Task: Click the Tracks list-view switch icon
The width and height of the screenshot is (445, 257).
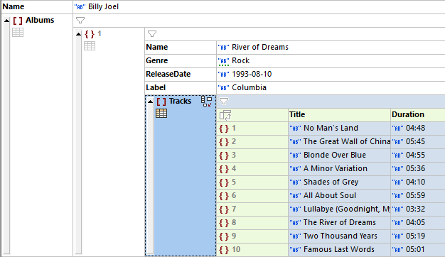Action: click(x=206, y=101)
